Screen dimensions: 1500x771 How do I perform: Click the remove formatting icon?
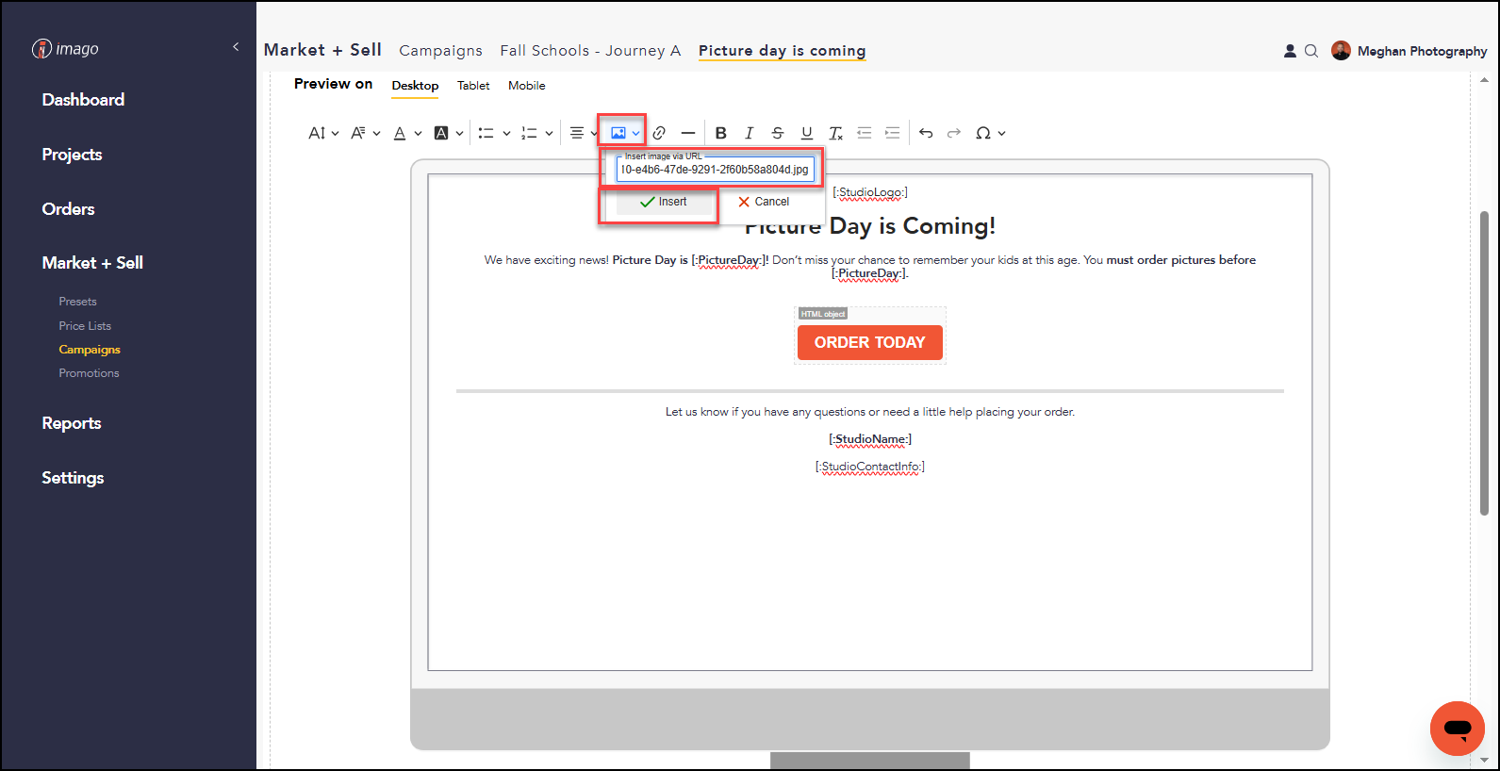[x=835, y=133]
